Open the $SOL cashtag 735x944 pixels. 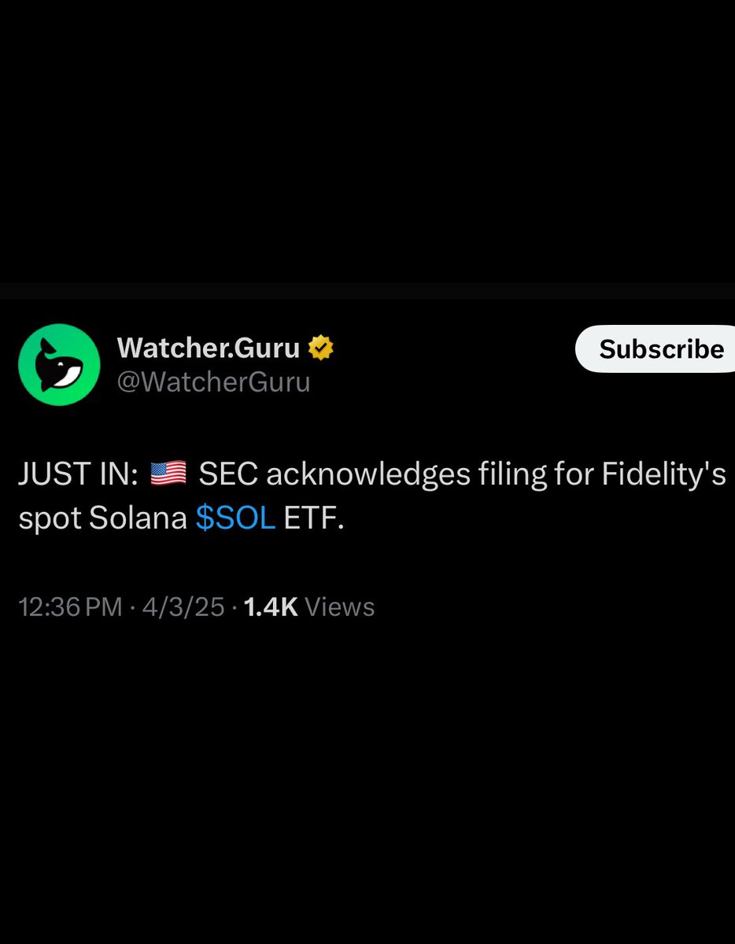[235, 520]
